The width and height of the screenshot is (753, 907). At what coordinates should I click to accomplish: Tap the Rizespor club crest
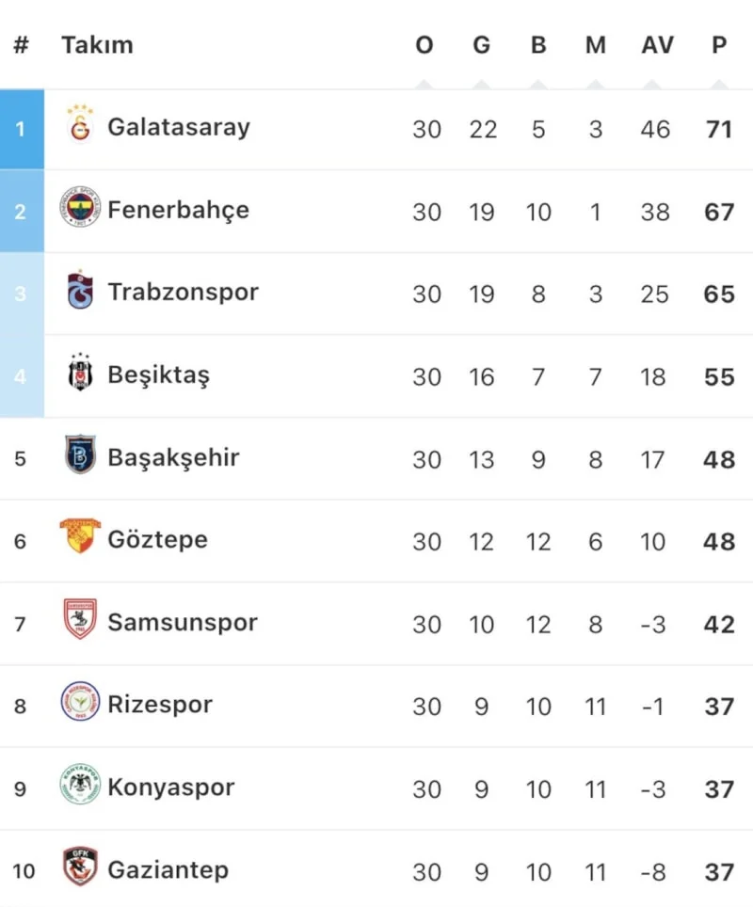click(x=80, y=704)
